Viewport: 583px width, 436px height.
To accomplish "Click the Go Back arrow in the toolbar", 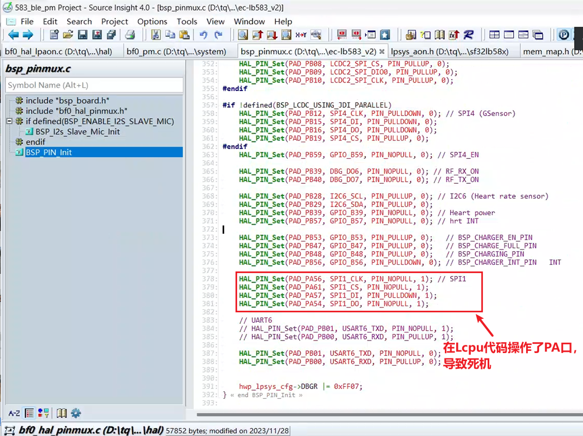I will 13,35.
